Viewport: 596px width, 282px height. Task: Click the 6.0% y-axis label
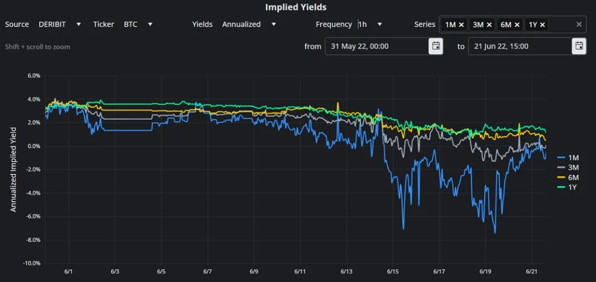(34, 76)
